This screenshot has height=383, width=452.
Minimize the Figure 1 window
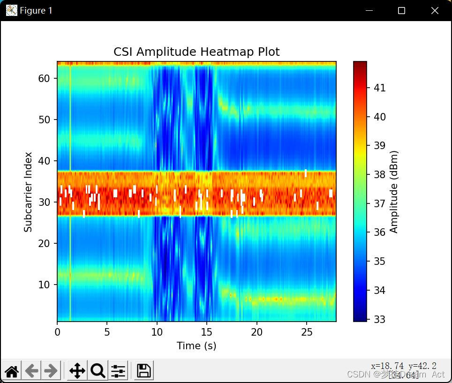[369, 10]
